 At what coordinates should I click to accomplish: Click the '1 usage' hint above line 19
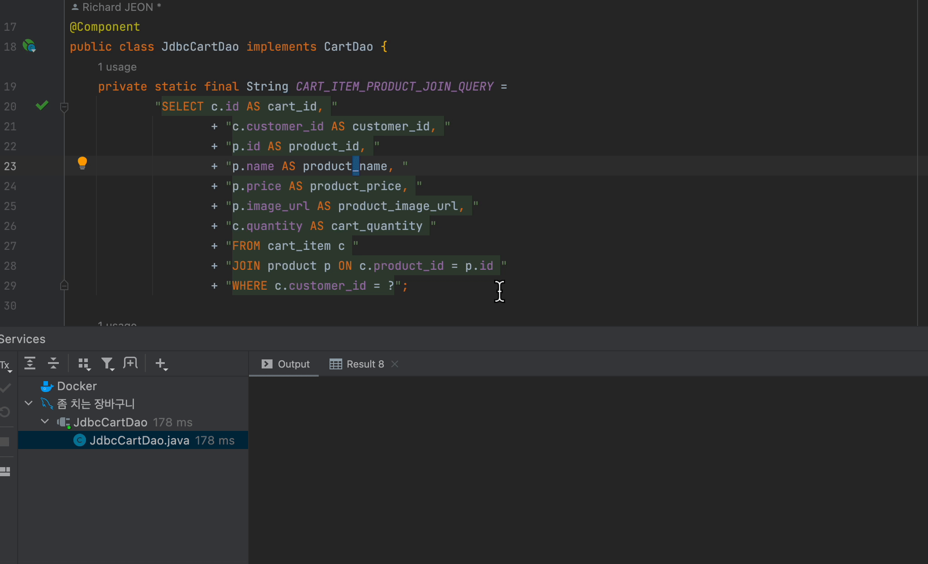pyautogui.click(x=117, y=67)
